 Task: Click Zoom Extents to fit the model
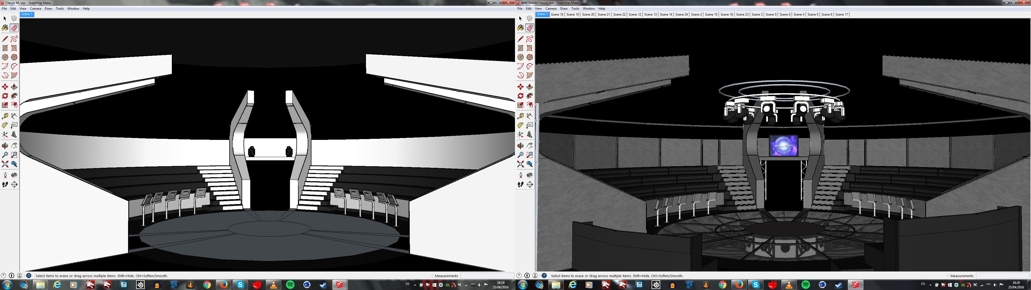tap(5, 164)
